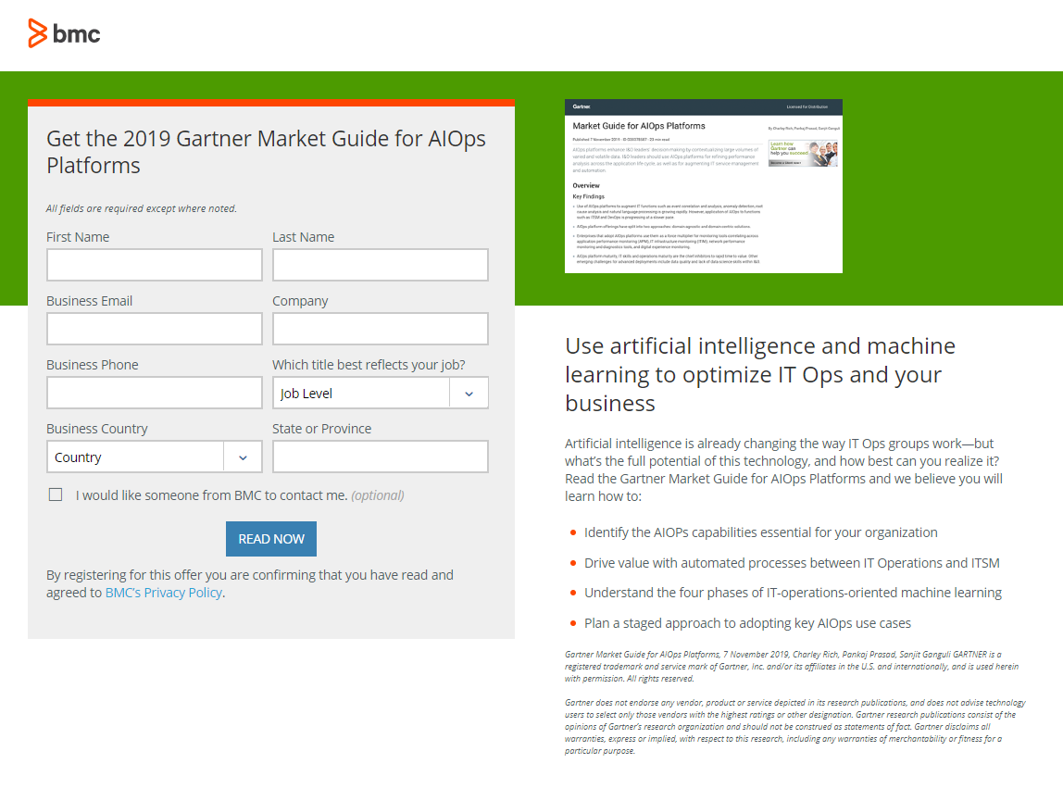This screenshot has width=1063, height=801.
Task: Click the State or Province field
Action: click(x=381, y=457)
